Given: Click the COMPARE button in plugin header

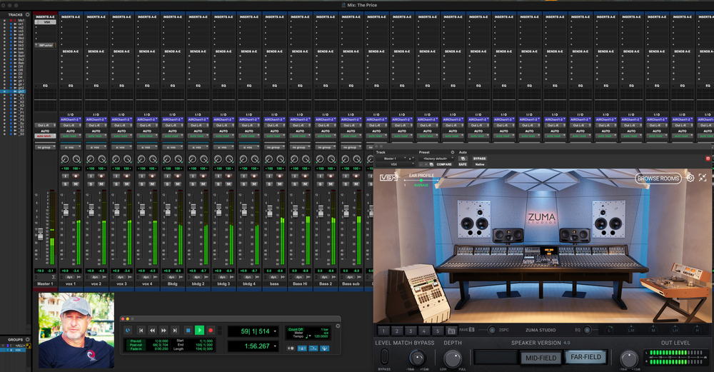Looking at the screenshot, I should click(x=444, y=164).
